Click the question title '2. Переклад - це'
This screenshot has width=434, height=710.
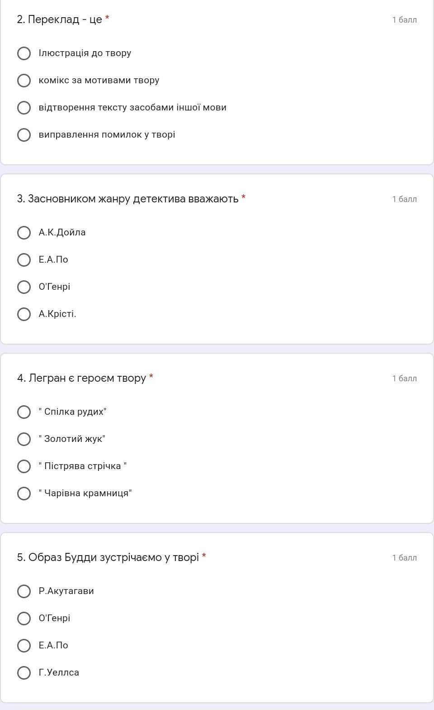60,19
